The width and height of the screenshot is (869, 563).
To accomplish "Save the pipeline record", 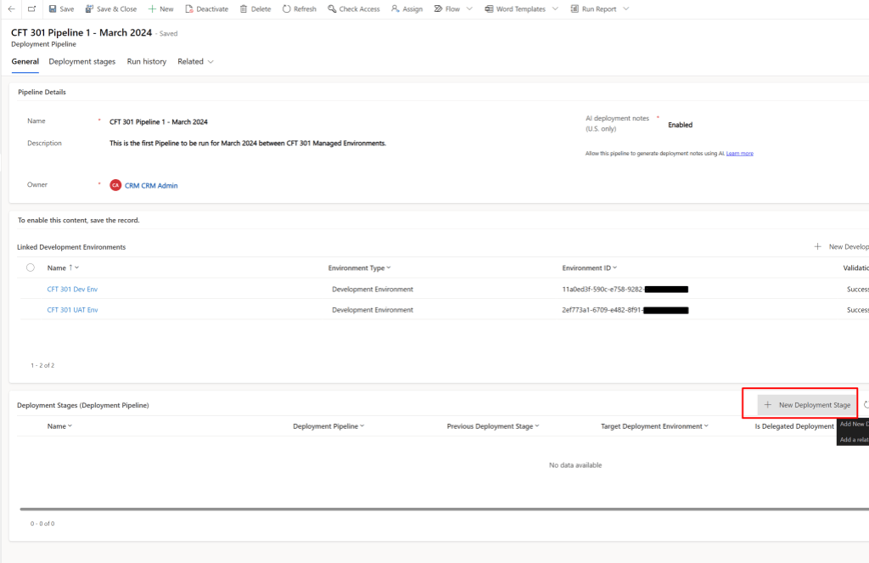I will click(59, 8).
